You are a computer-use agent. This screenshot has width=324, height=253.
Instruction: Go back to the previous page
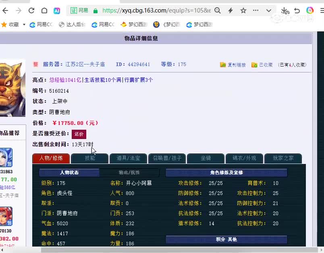(5, 10)
